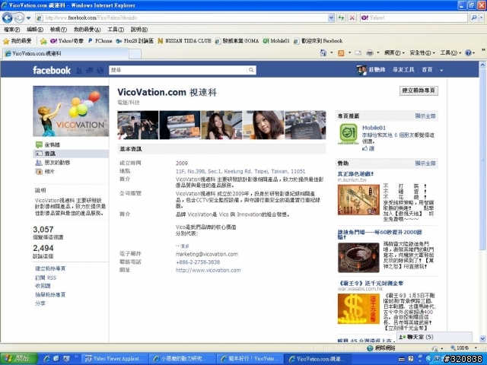The height and width of the screenshot is (365, 487).
Task: Click the Facebook logo
Action: [x=52, y=70]
